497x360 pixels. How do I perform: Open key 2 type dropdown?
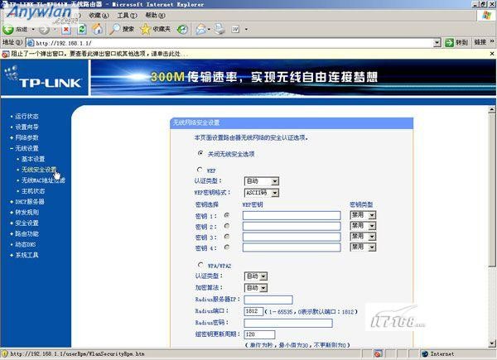(x=363, y=226)
